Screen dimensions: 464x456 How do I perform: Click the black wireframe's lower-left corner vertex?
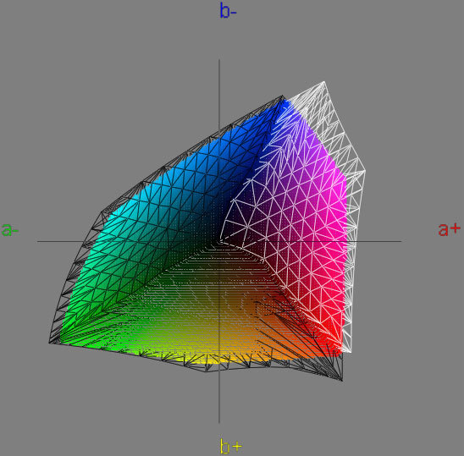[x=49, y=343]
